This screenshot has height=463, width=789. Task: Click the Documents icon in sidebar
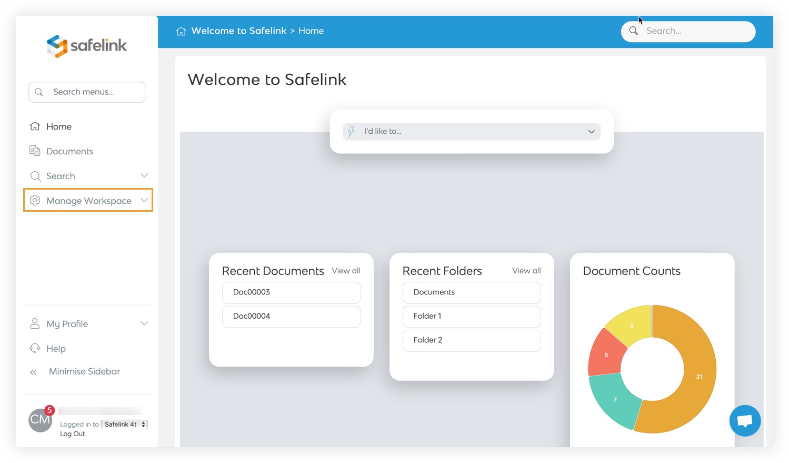point(35,151)
